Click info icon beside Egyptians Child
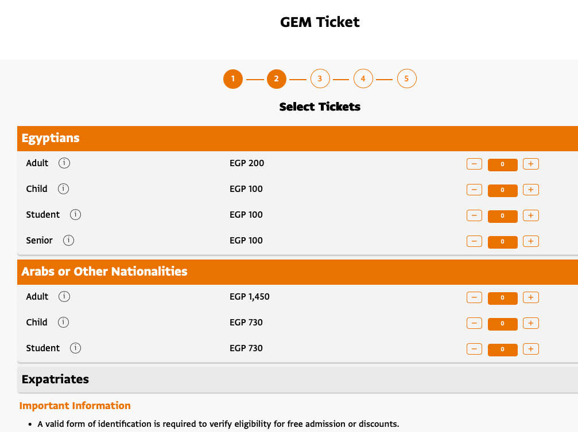 tap(64, 189)
